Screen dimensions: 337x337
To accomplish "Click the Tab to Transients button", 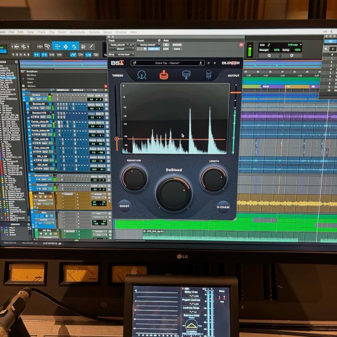I will click(37, 55).
